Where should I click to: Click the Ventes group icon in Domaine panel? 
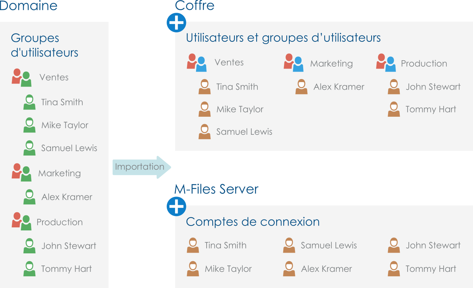21,78
